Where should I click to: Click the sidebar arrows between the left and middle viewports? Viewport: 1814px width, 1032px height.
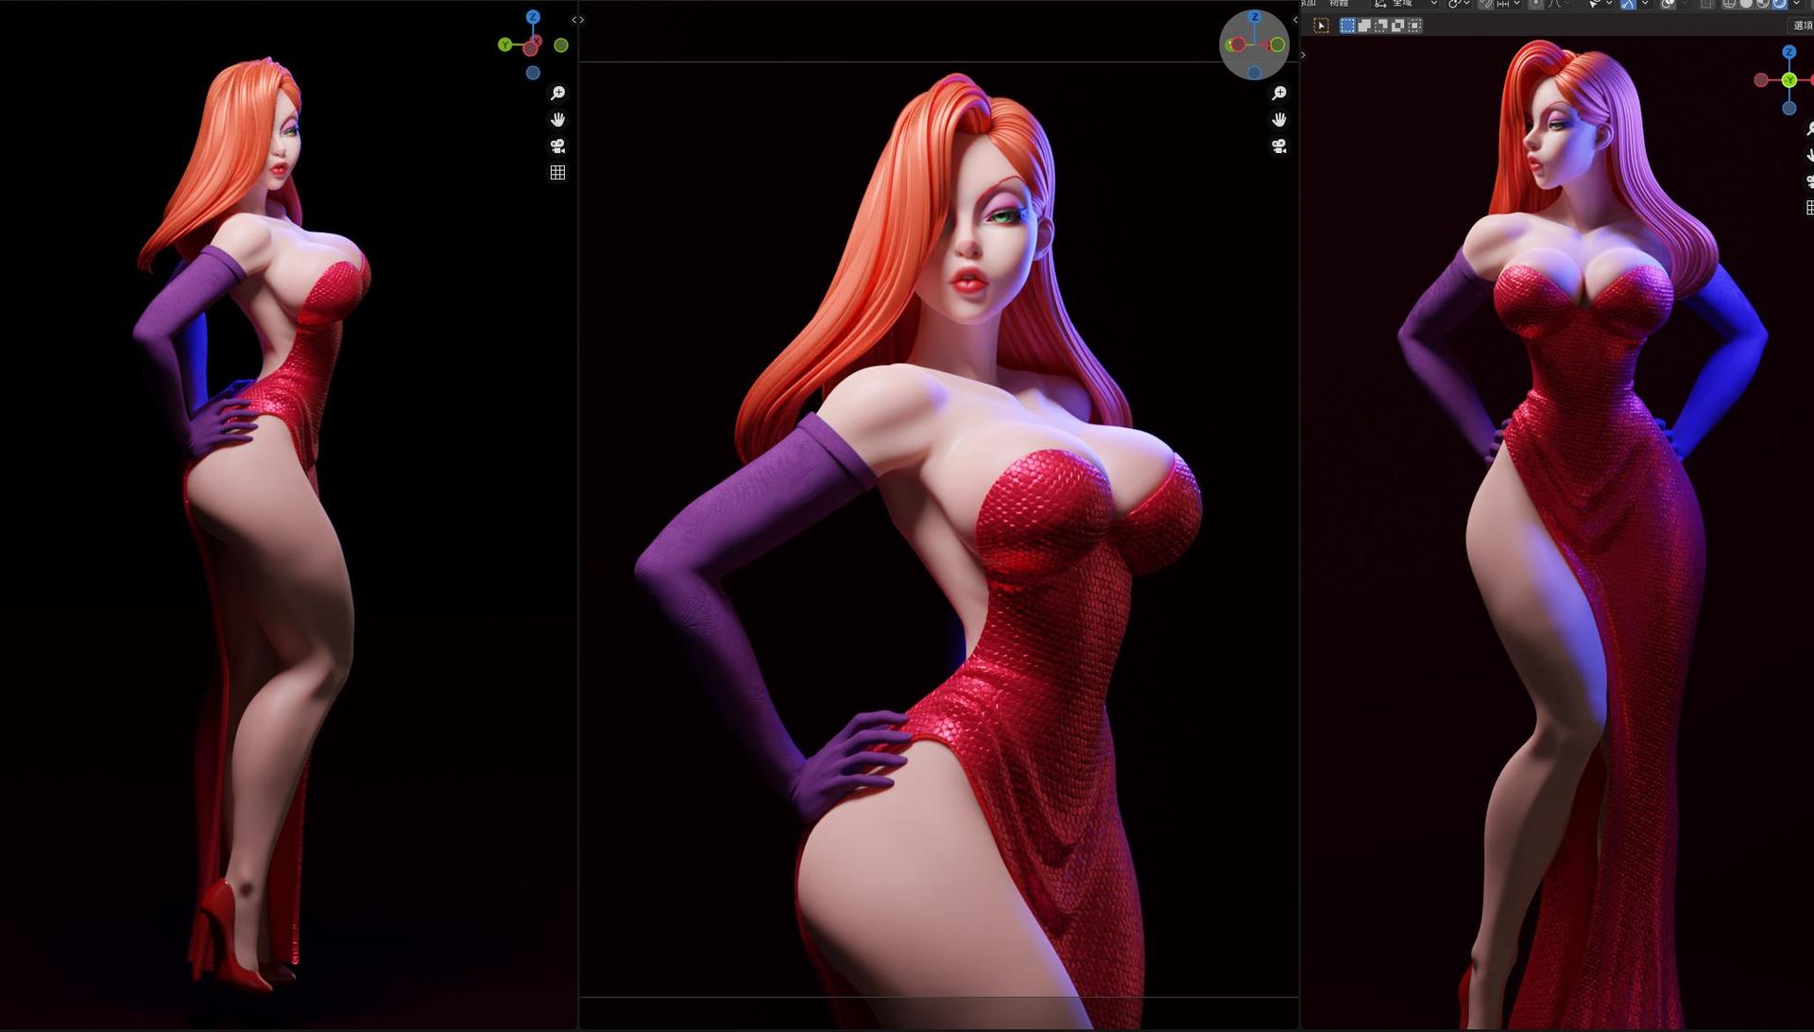pos(577,20)
